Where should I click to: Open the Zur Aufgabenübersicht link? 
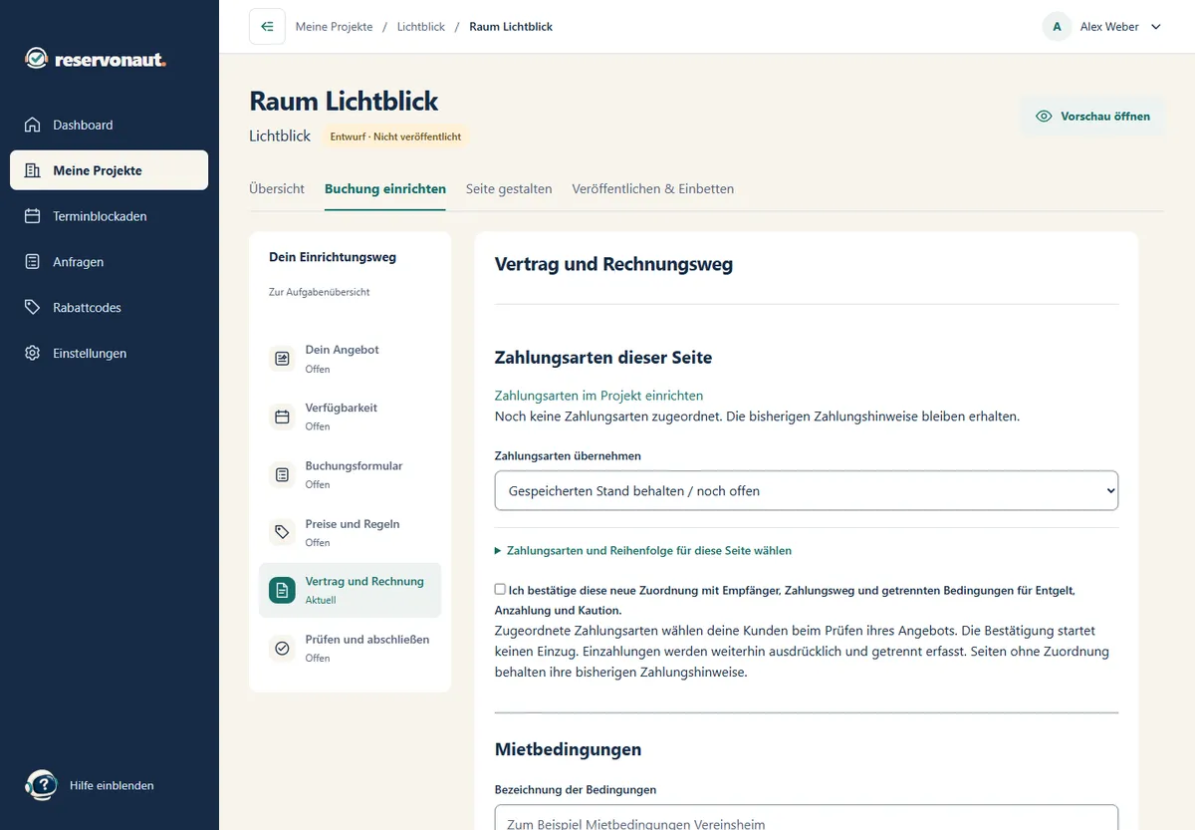click(x=320, y=292)
